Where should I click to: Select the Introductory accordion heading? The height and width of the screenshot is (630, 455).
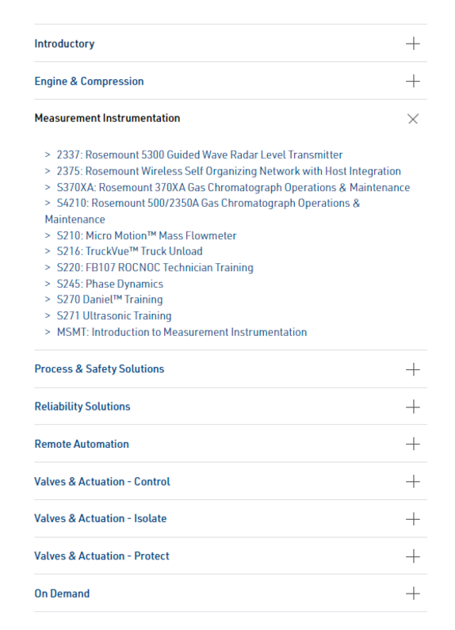64,44
